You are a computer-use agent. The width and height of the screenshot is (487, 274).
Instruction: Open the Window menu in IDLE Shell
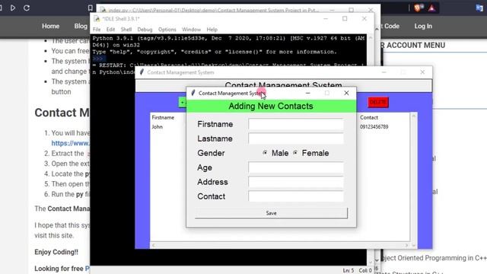[191, 30]
